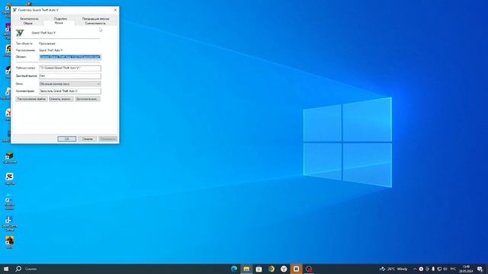Viewport: 488px width, 274px height.
Task: Click the Сменить значок button
Action: pos(61,99)
